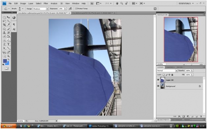Viewport: 207px width, 129px height.
Task: Select the Line tool
Action: (x=8, y=48)
